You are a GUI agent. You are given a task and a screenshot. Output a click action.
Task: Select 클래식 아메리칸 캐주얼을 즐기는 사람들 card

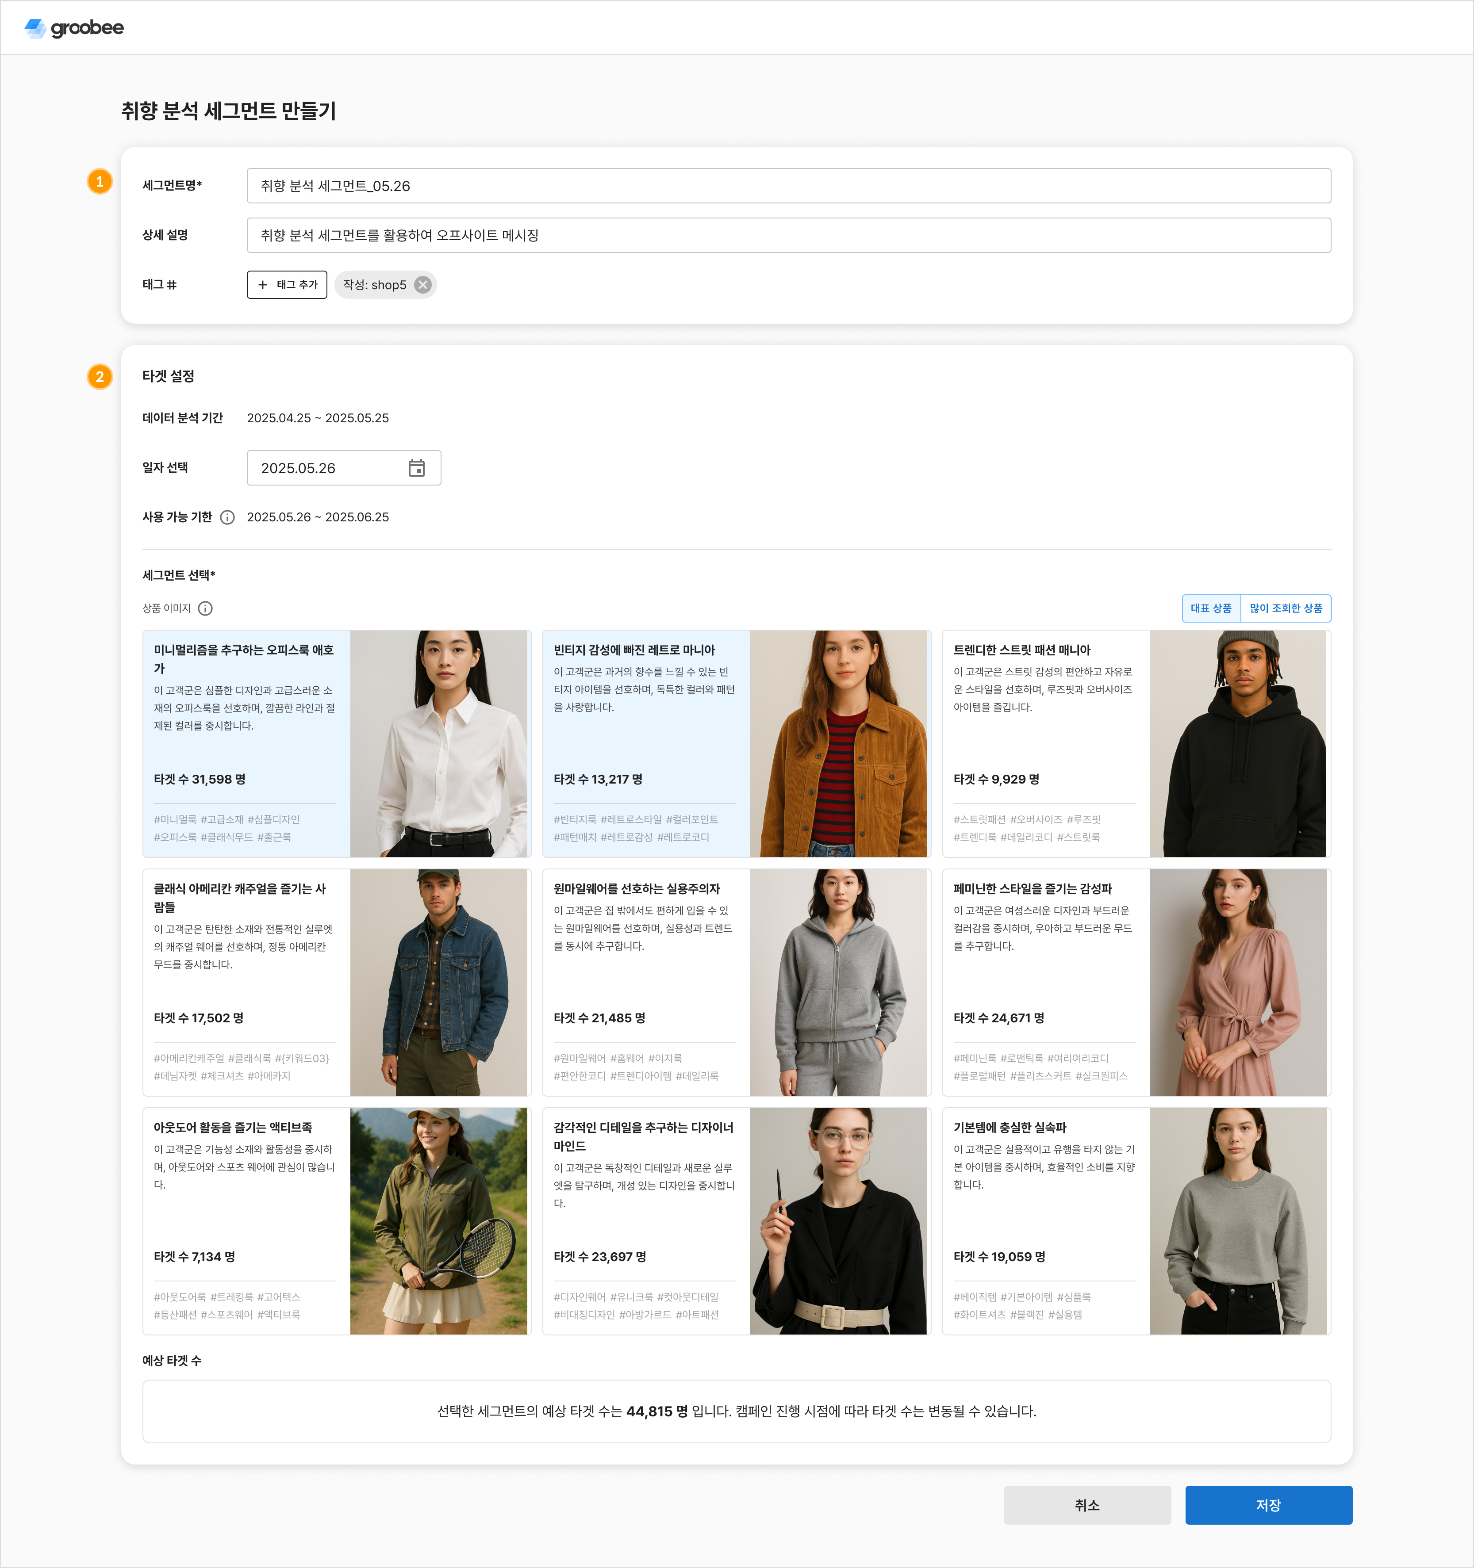point(337,983)
